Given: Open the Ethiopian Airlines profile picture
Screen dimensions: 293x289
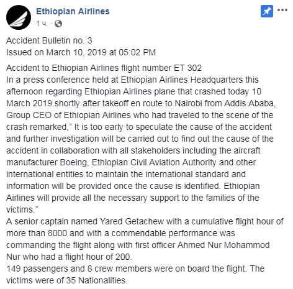Looking at the screenshot, I should click(x=19, y=17).
